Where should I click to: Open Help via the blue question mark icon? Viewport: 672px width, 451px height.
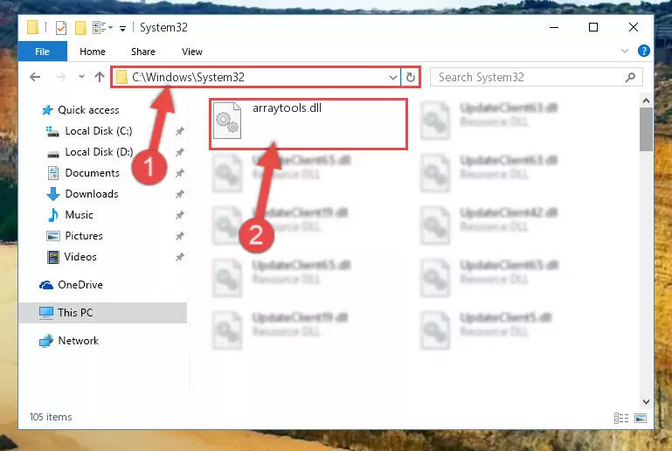click(x=643, y=51)
